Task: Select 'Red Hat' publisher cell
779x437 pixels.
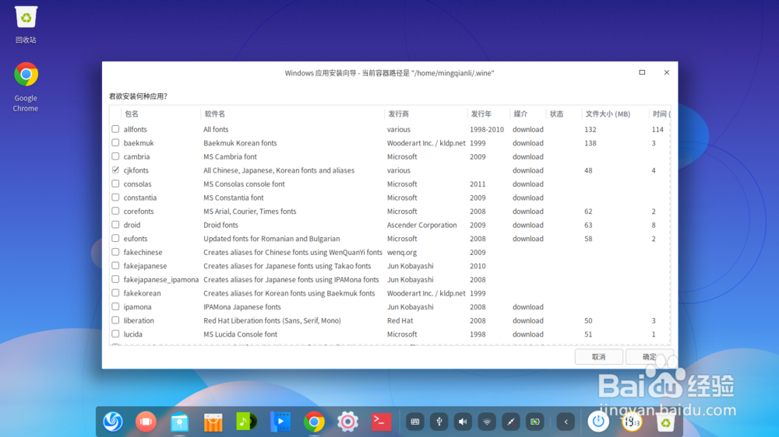Action: [400, 320]
